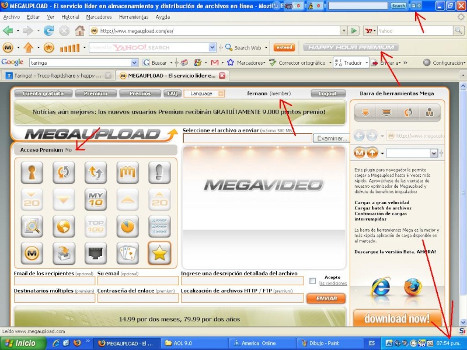The image size is (467, 350).
Task: Open the Herramientas menu
Action: click(x=134, y=17)
